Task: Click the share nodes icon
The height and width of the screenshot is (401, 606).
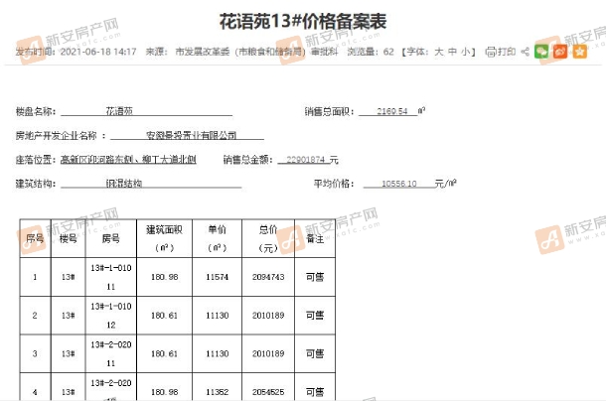Action: point(525,52)
